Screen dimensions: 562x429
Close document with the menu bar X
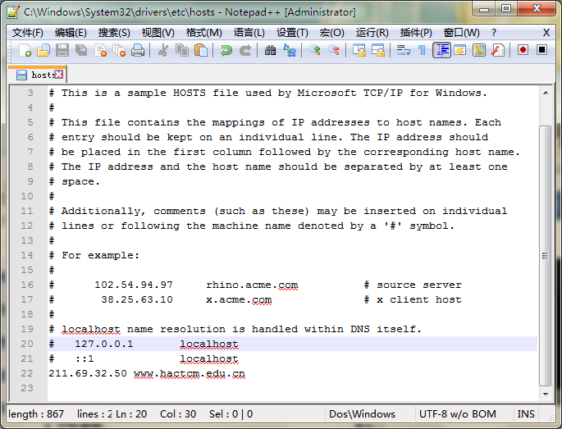pos(546,33)
